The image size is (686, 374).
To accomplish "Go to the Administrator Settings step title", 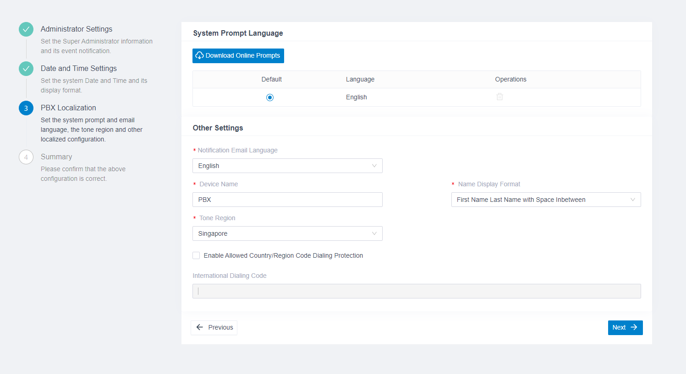I will tap(77, 29).
